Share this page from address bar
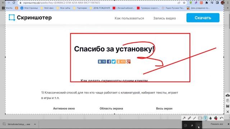230x129 pixels. tap(179, 3)
